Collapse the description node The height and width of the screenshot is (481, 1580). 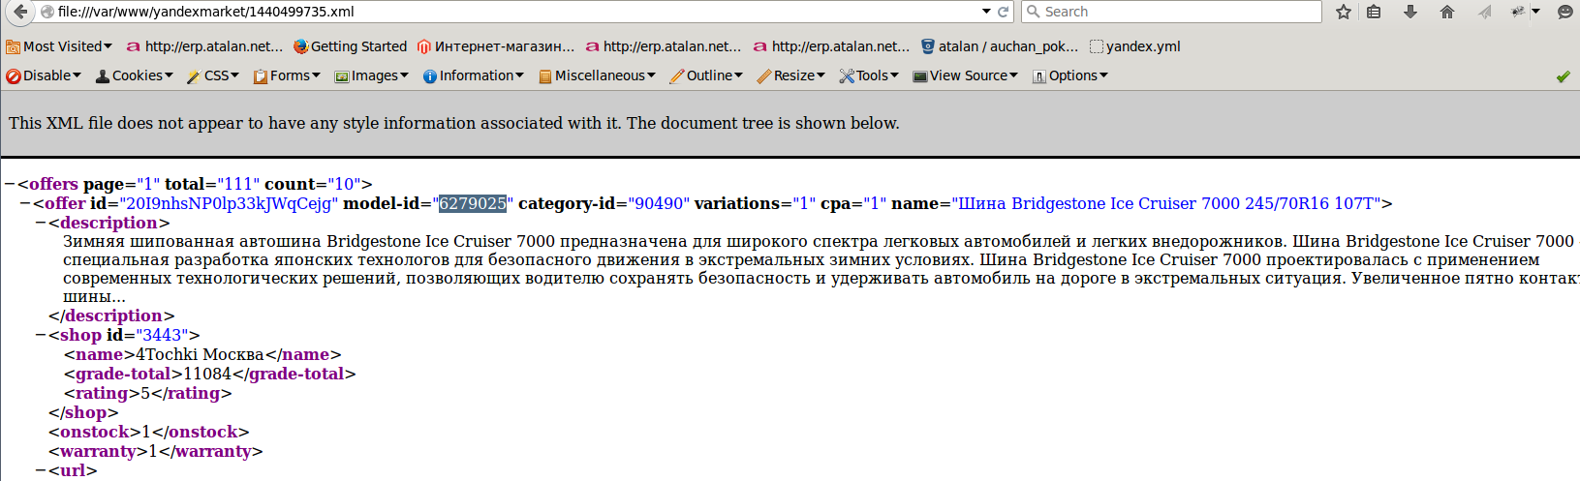pos(40,223)
